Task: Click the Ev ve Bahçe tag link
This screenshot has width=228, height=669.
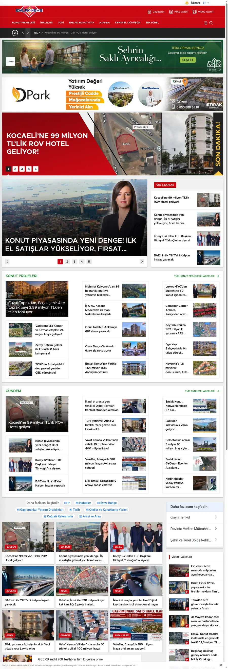Action: 107,503
